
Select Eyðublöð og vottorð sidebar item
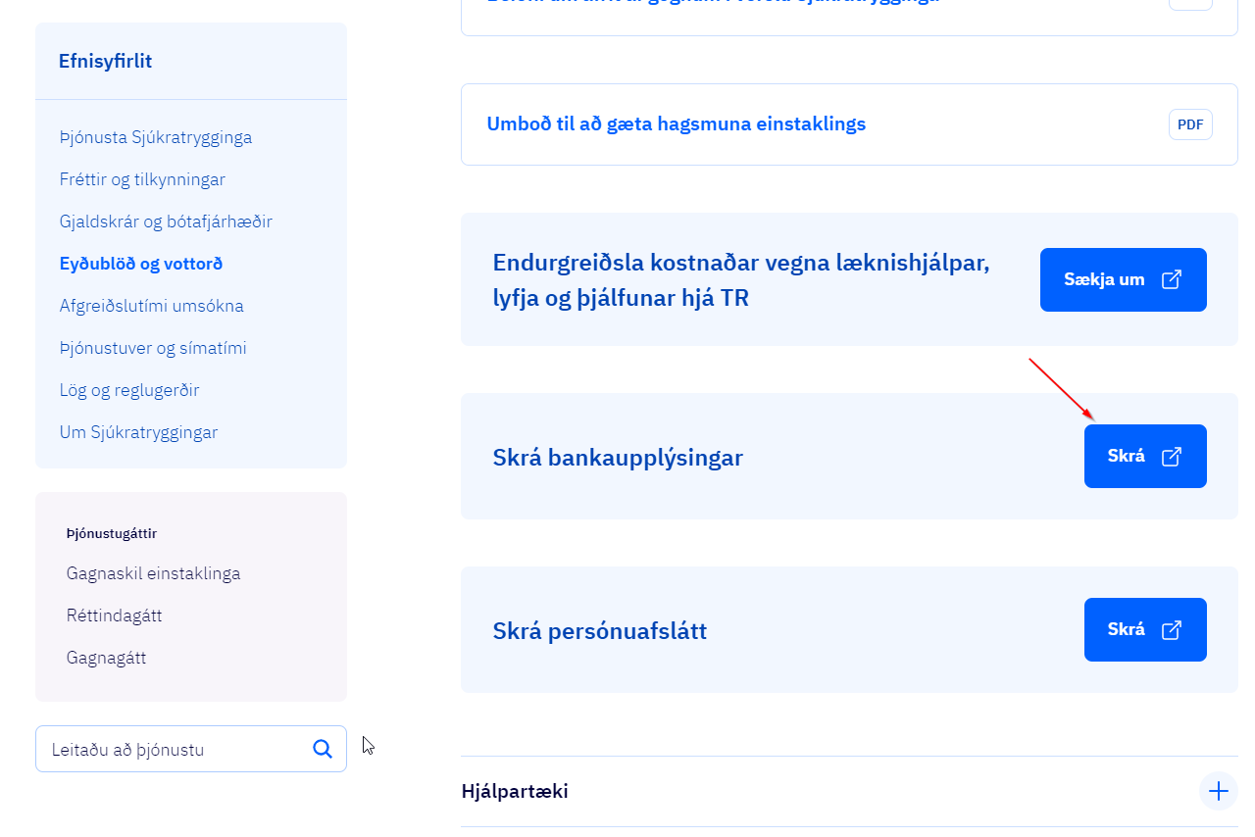(x=141, y=264)
